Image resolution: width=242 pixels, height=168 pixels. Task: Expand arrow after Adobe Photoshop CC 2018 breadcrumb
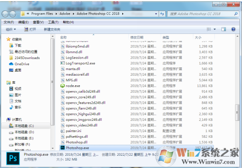click(x=123, y=14)
